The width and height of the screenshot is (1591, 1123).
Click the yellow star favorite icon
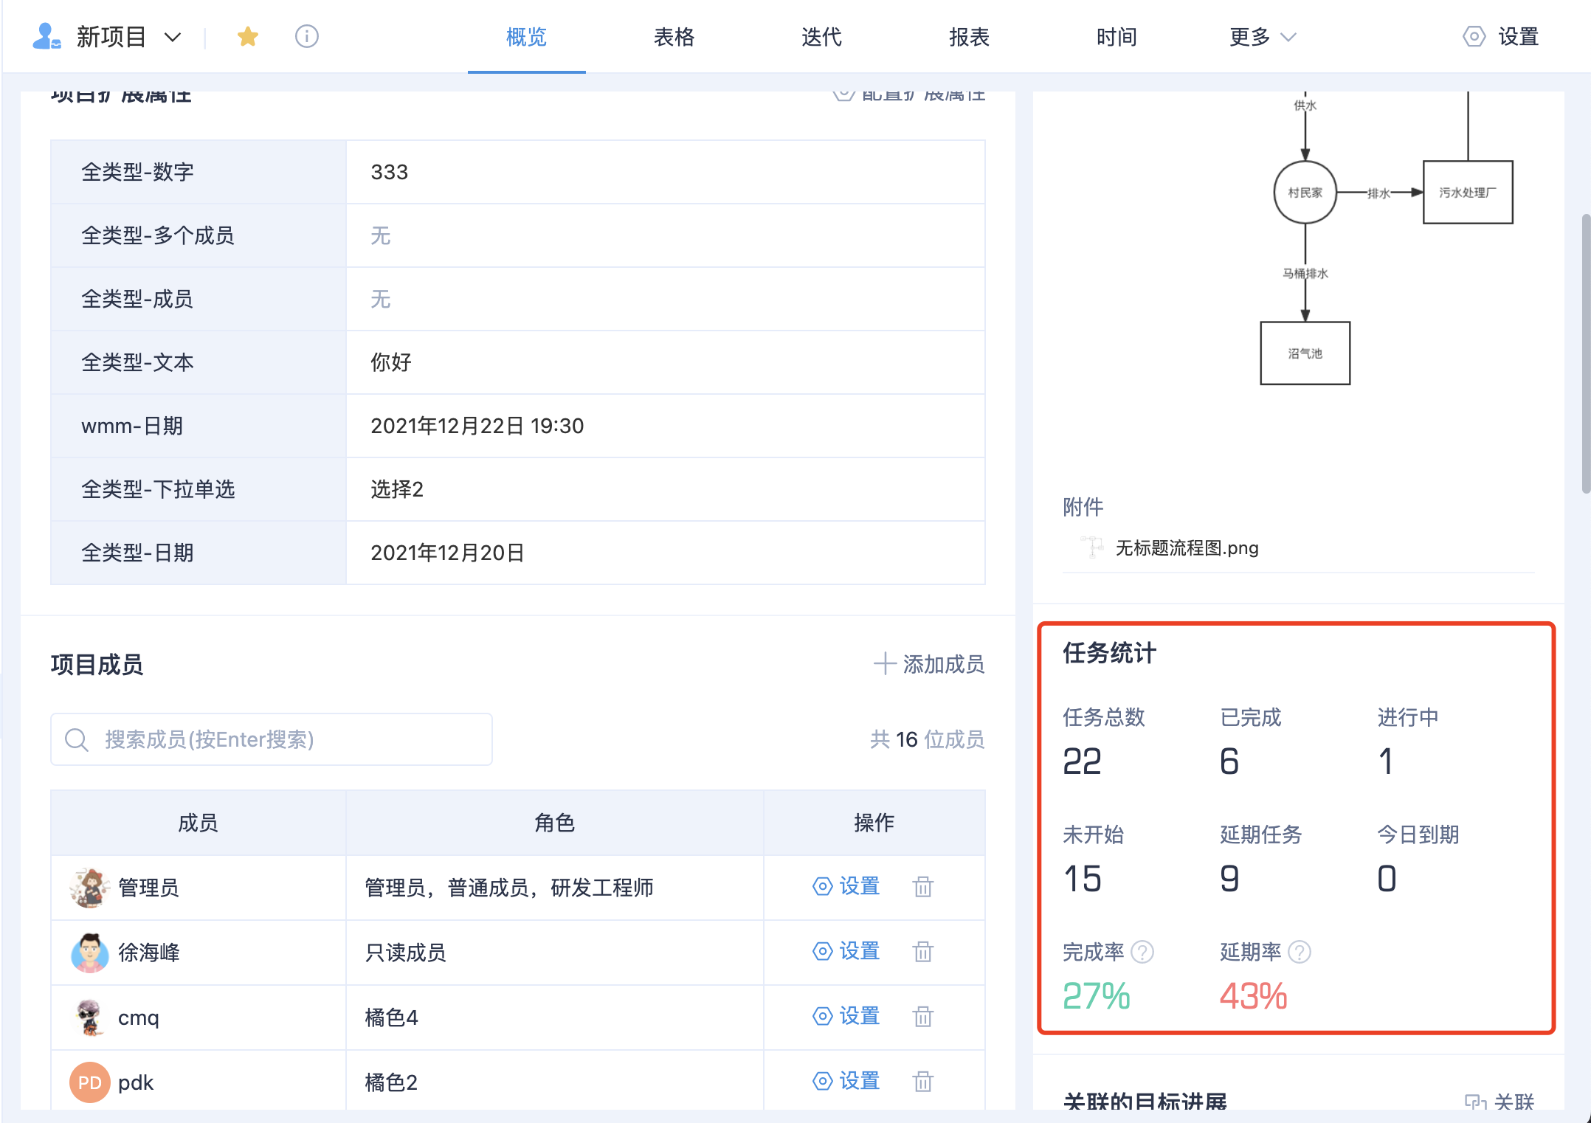pyautogui.click(x=248, y=36)
